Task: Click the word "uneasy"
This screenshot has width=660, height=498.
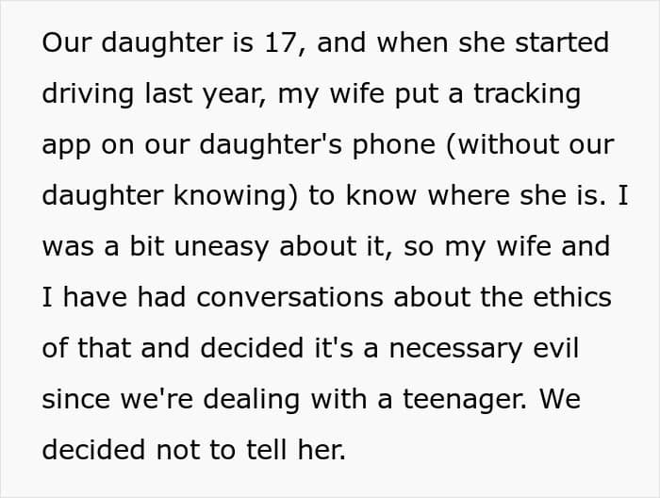Action: tap(222, 248)
